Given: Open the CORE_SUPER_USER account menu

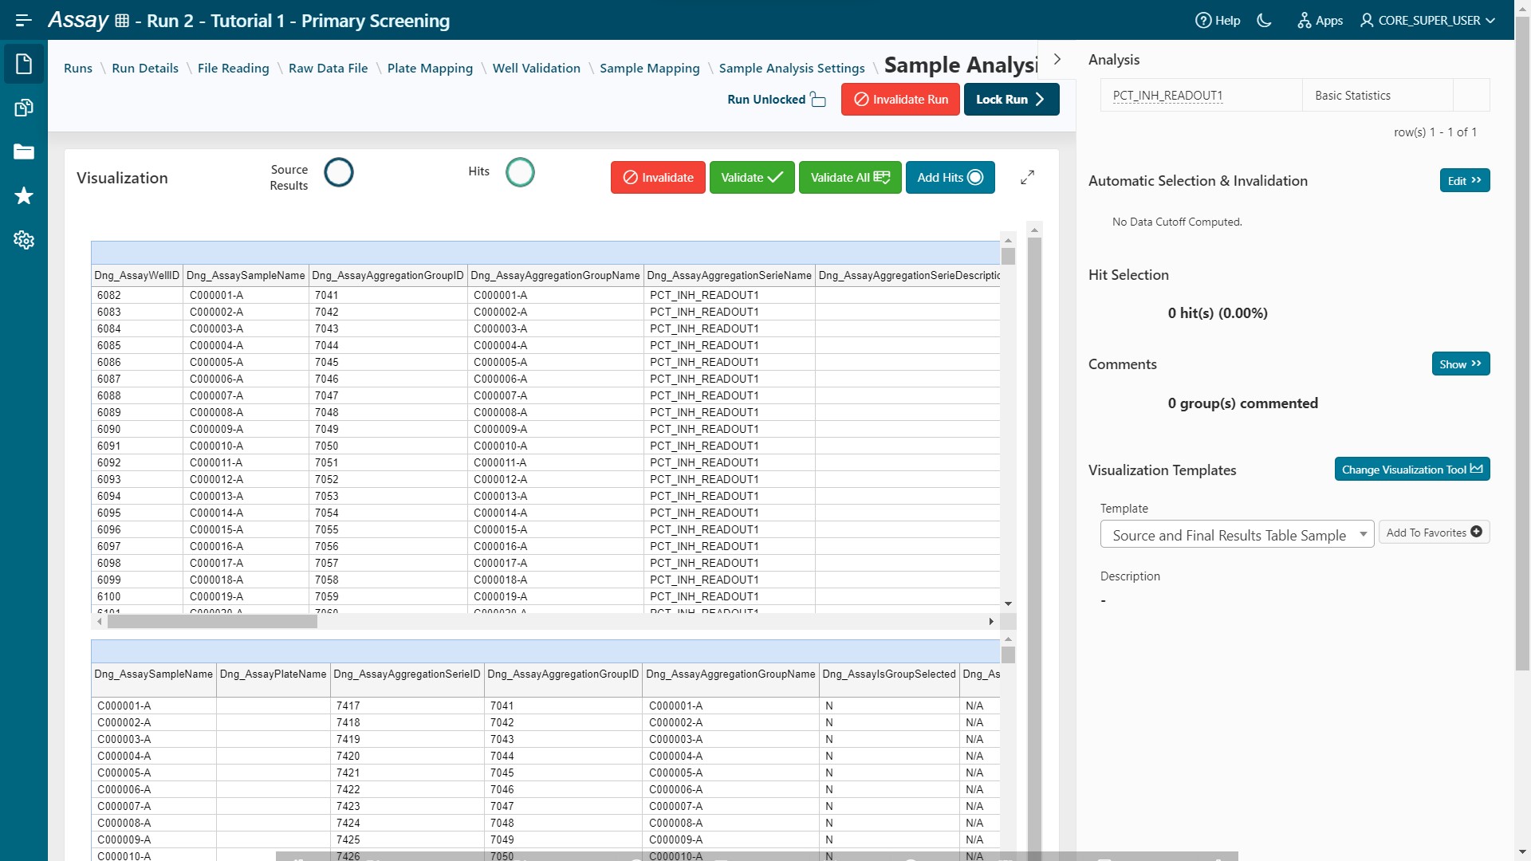Looking at the screenshot, I should tap(1427, 20).
